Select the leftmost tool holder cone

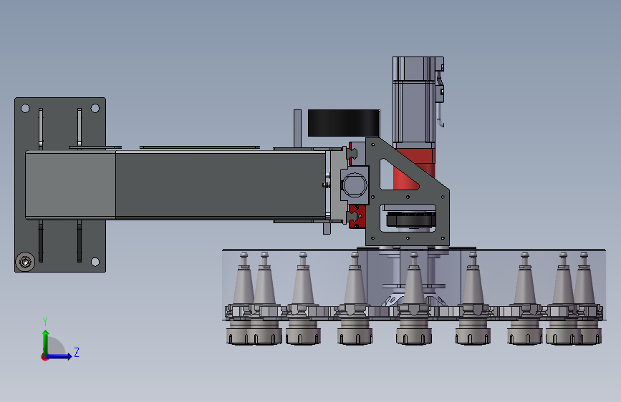pyautogui.click(x=243, y=299)
